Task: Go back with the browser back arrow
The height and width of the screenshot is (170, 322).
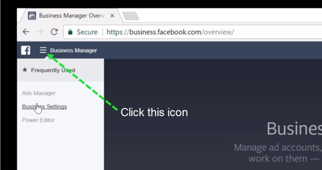Action: click(x=26, y=32)
